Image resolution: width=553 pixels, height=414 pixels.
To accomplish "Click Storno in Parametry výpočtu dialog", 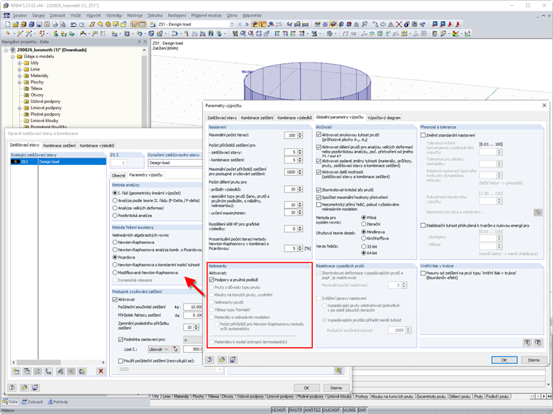I will pos(533,360).
